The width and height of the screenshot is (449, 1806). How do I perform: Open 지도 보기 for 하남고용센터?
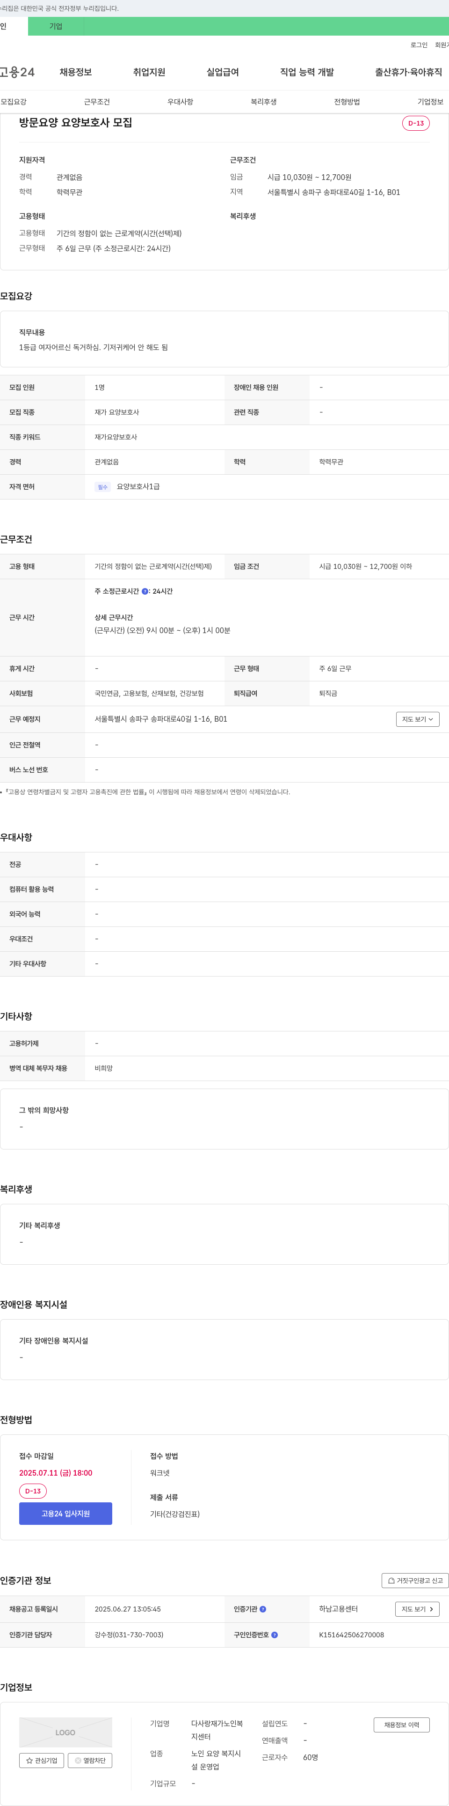pos(417,1609)
